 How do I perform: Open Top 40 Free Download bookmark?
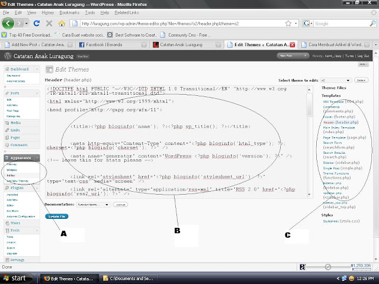tap(27, 35)
